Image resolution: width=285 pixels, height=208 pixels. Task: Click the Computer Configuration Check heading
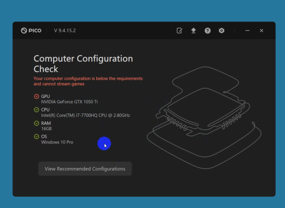point(83,64)
